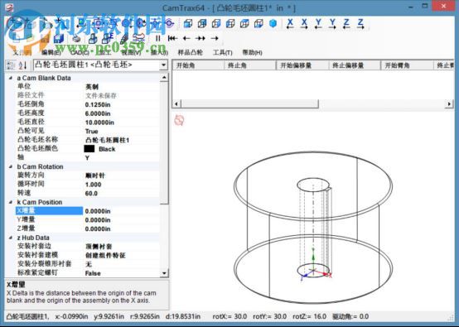
Task: Click the 毛坯高度 value 6.0000in
Action: (x=98, y=113)
